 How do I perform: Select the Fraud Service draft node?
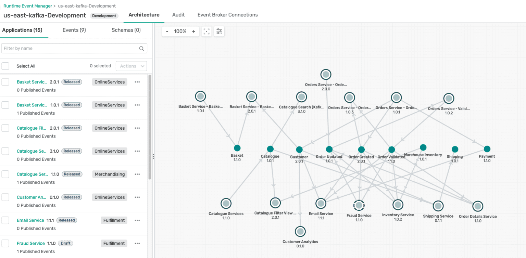(359, 205)
